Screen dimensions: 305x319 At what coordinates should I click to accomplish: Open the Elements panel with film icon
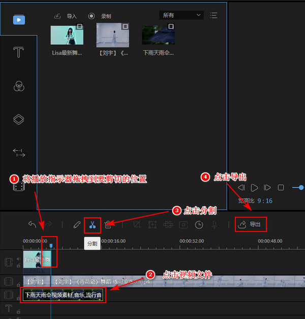[19, 187]
